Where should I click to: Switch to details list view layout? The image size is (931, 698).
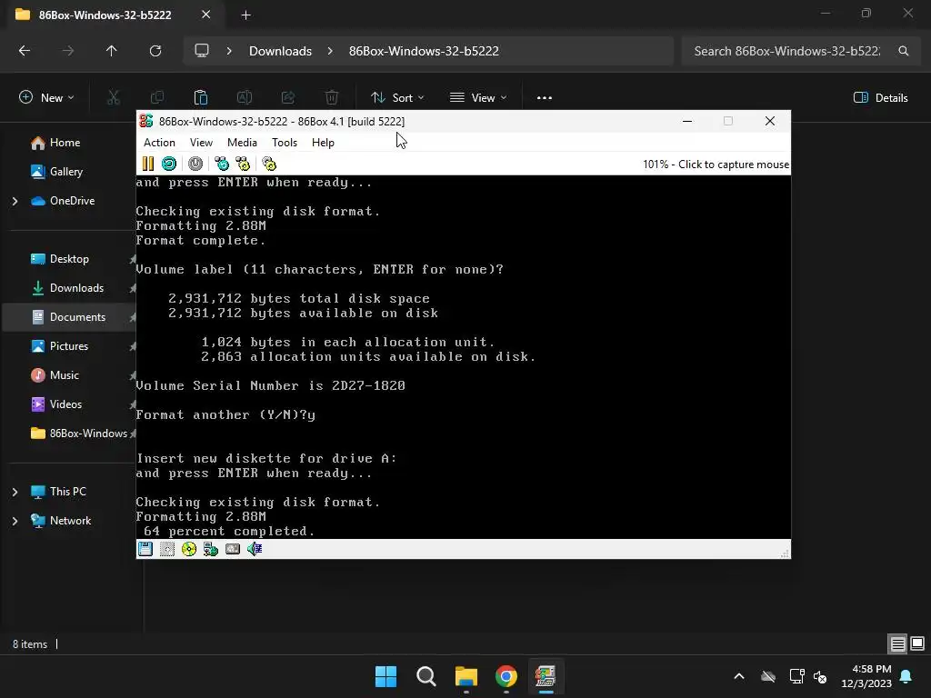tap(897, 643)
